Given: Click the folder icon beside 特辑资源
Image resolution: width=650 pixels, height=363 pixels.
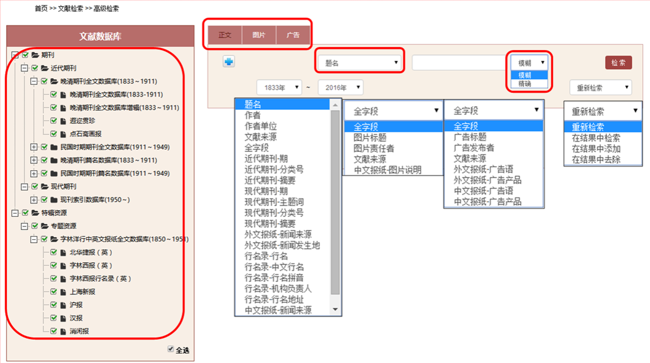Looking at the screenshot, I should point(35,213).
